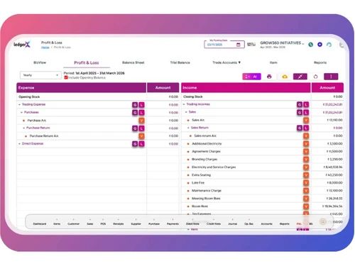Open Debit Note in bottom navigation

pos(192,223)
